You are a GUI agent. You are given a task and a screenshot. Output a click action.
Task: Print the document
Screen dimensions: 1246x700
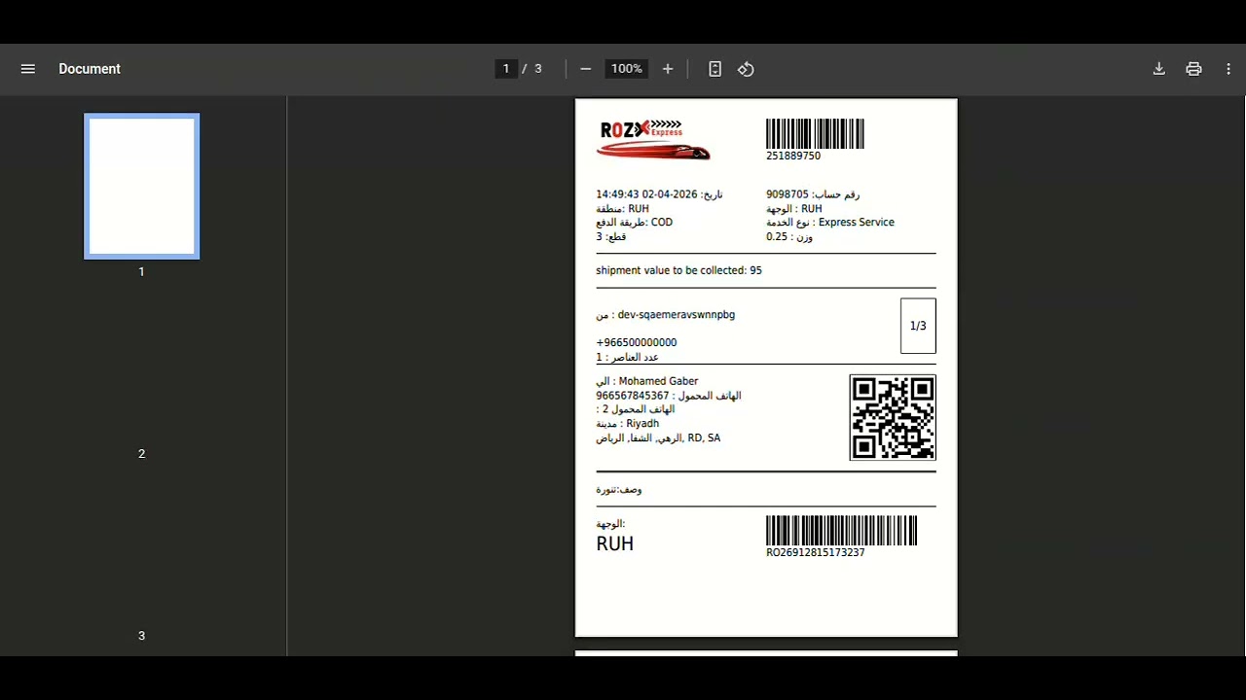tap(1193, 69)
